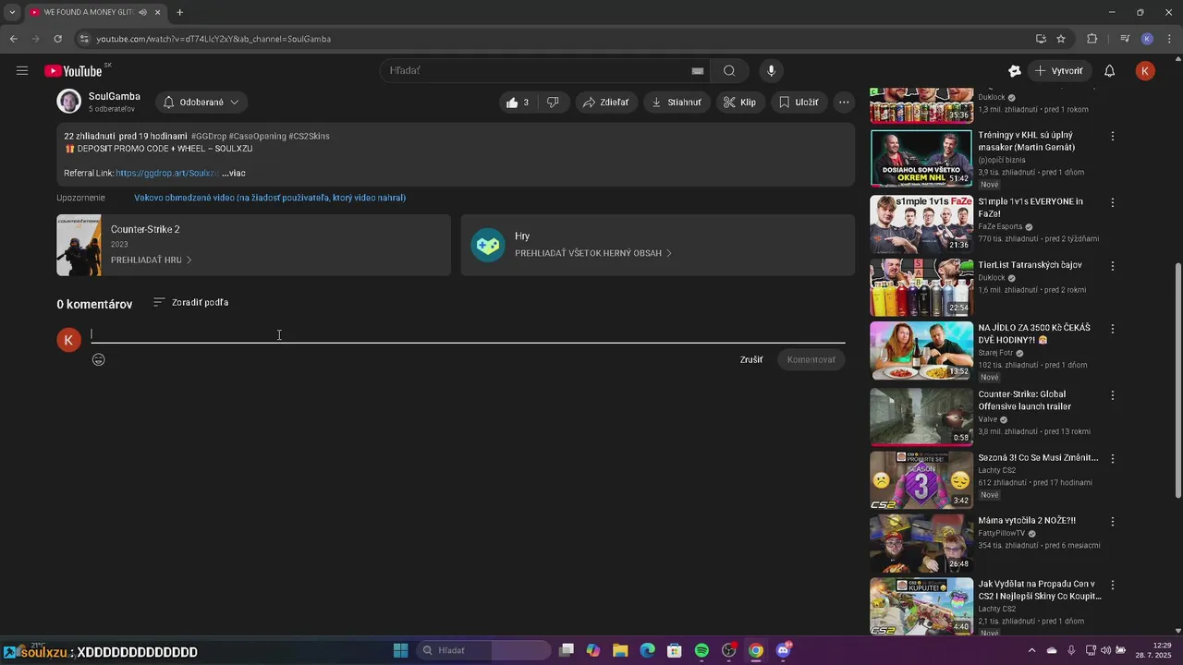This screenshot has height=665, width=1183.
Task: Browse all gaming content PREHLIADAŤ VŠETOK HERNÝ OBSAH
Action: coord(593,253)
